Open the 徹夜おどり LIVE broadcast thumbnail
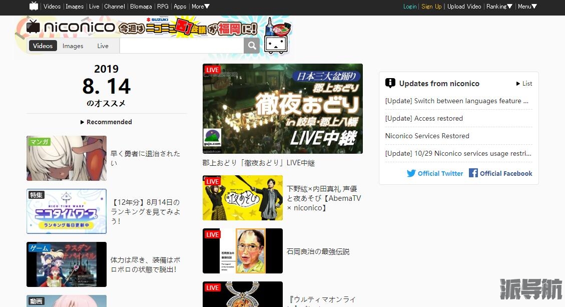This screenshot has height=307, width=565. pyautogui.click(x=282, y=109)
